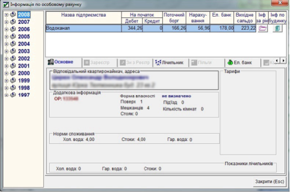Open yearly info folder icon for Водоканал
This screenshot has width=290, height=192.
pyautogui.click(x=263, y=28)
